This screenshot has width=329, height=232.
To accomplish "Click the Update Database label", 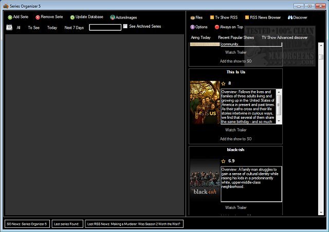I will 89,17.
